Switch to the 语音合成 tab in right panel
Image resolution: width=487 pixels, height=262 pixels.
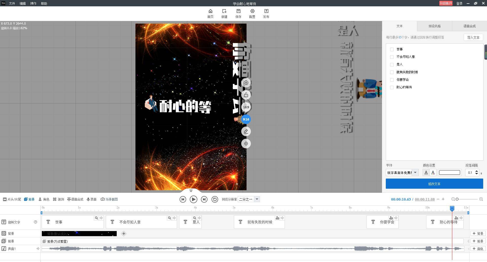pos(469,26)
